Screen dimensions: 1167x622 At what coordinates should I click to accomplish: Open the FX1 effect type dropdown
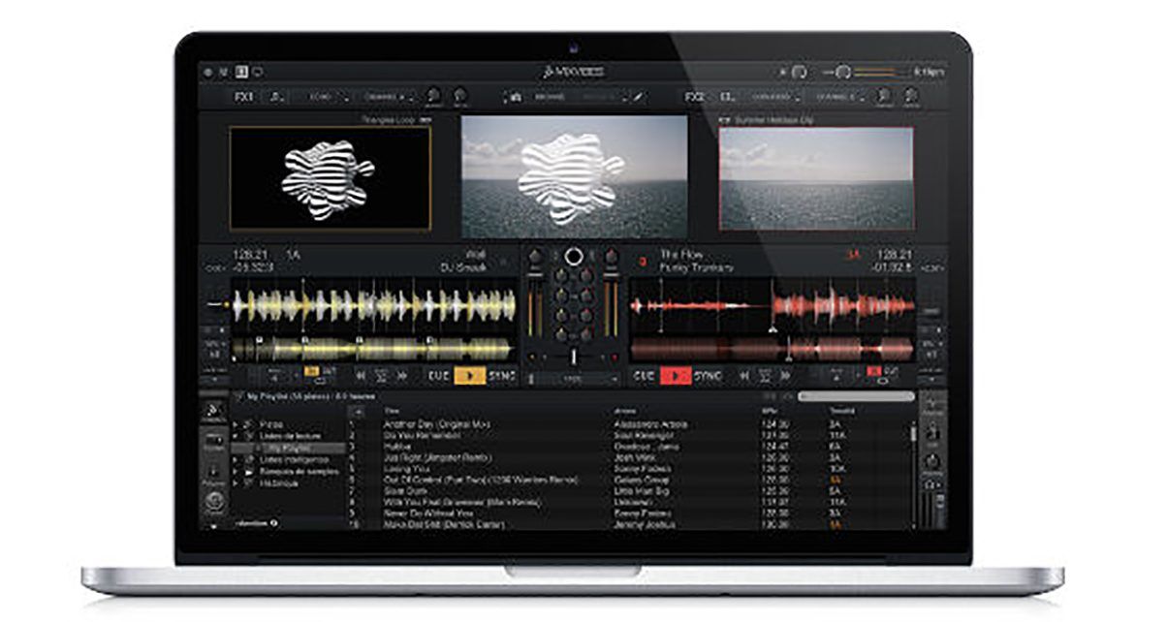(327, 97)
